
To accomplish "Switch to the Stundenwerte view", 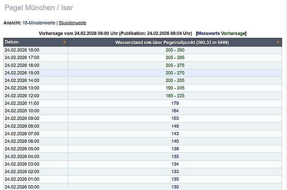I will pyautogui.click(x=73, y=23).
